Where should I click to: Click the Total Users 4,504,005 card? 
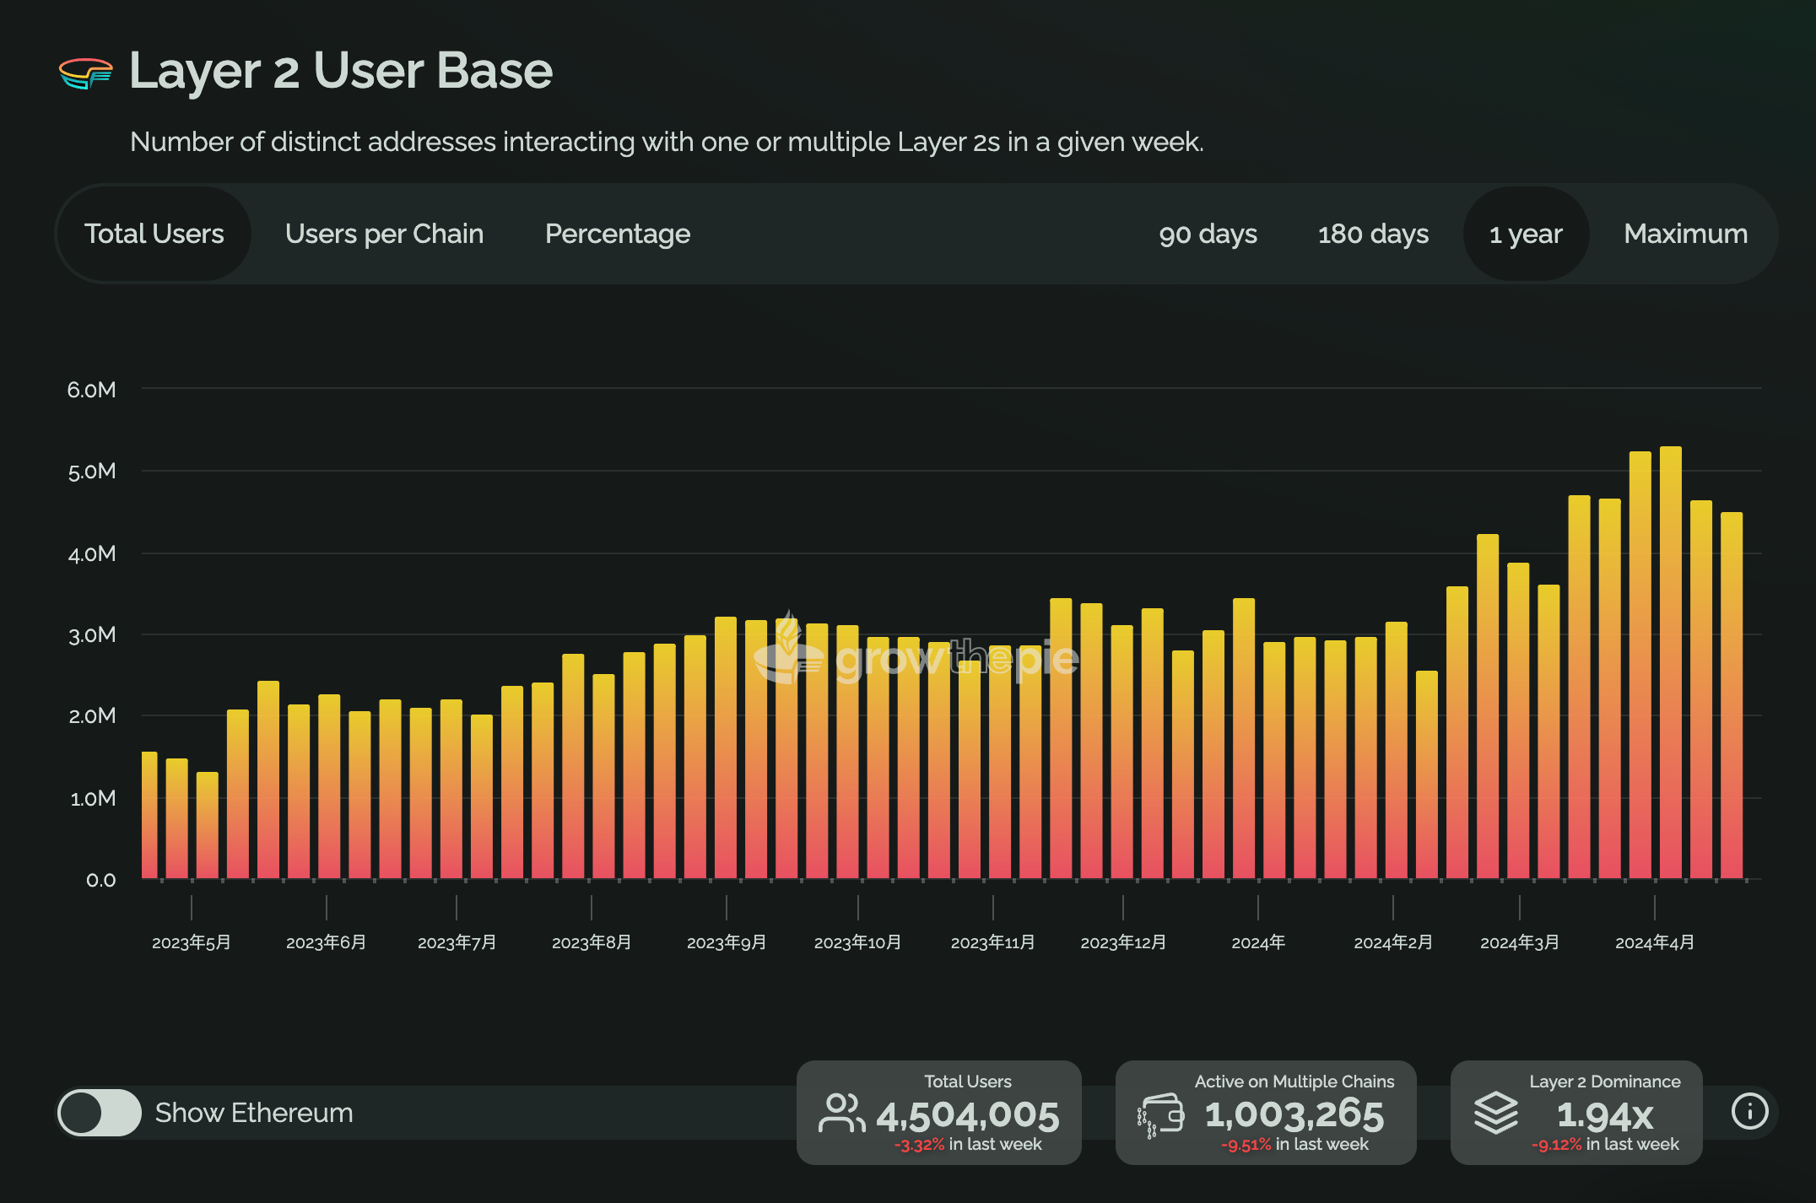point(938,1113)
